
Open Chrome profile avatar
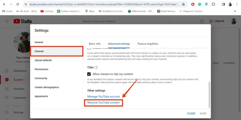pos(230,4)
